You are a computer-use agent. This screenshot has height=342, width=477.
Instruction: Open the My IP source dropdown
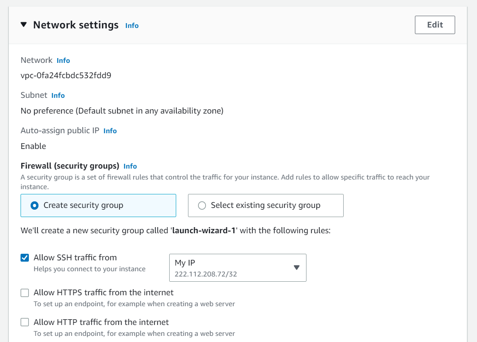pyautogui.click(x=237, y=268)
